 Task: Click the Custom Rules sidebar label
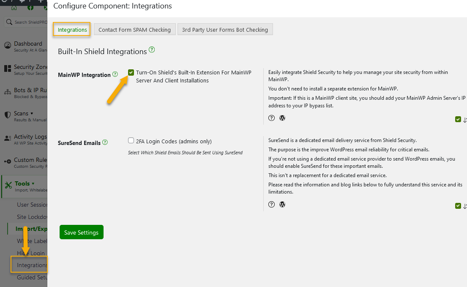30,160
